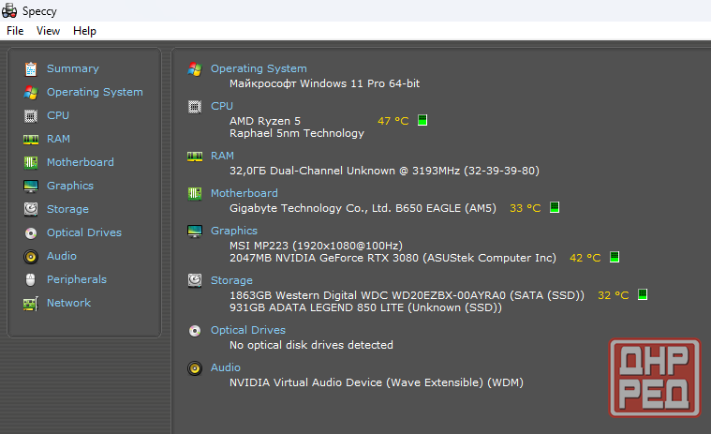Image resolution: width=711 pixels, height=434 pixels.
Task: Click the motherboard temperature reading 33 °C
Action: point(526,208)
